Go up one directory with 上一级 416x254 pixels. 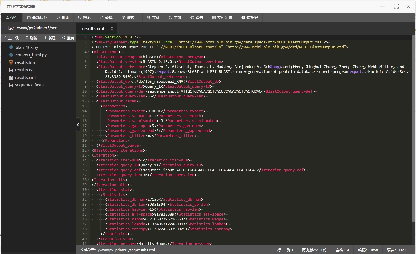pyautogui.click(x=11, y=38)
